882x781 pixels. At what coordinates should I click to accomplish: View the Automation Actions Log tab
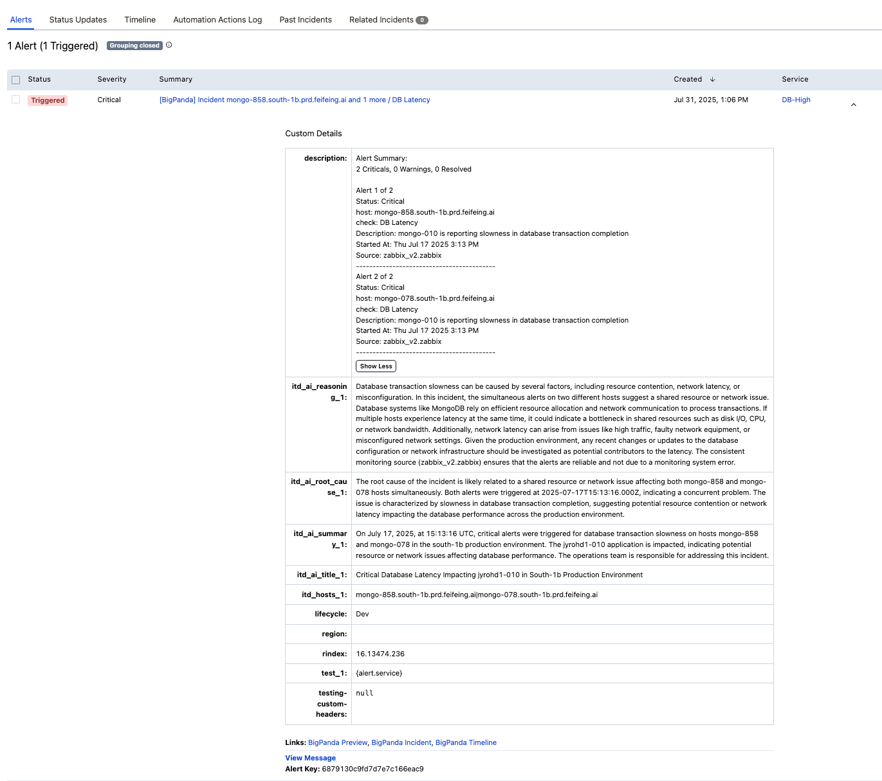coord(217,19)
